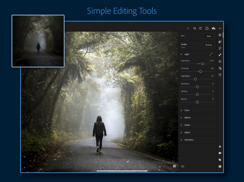Screen dimensions: 244x182
Task: Click the Auto button
Action: pos(209,36)
